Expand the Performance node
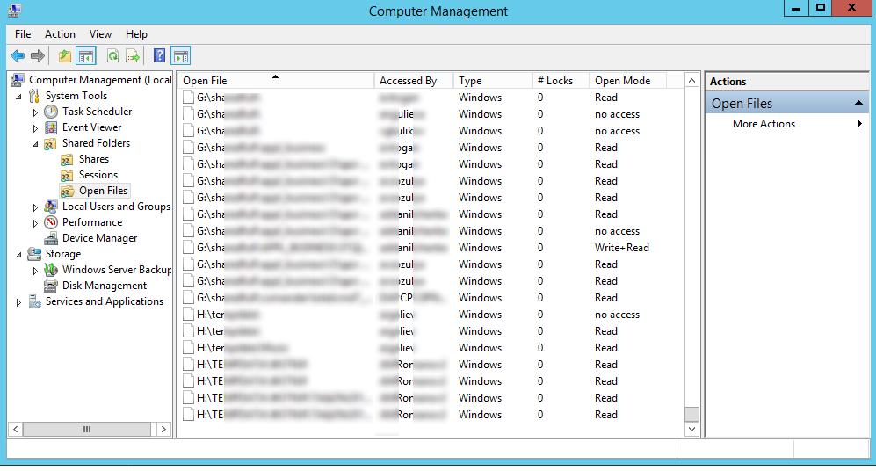876x471 pixels. pos(35,223)
